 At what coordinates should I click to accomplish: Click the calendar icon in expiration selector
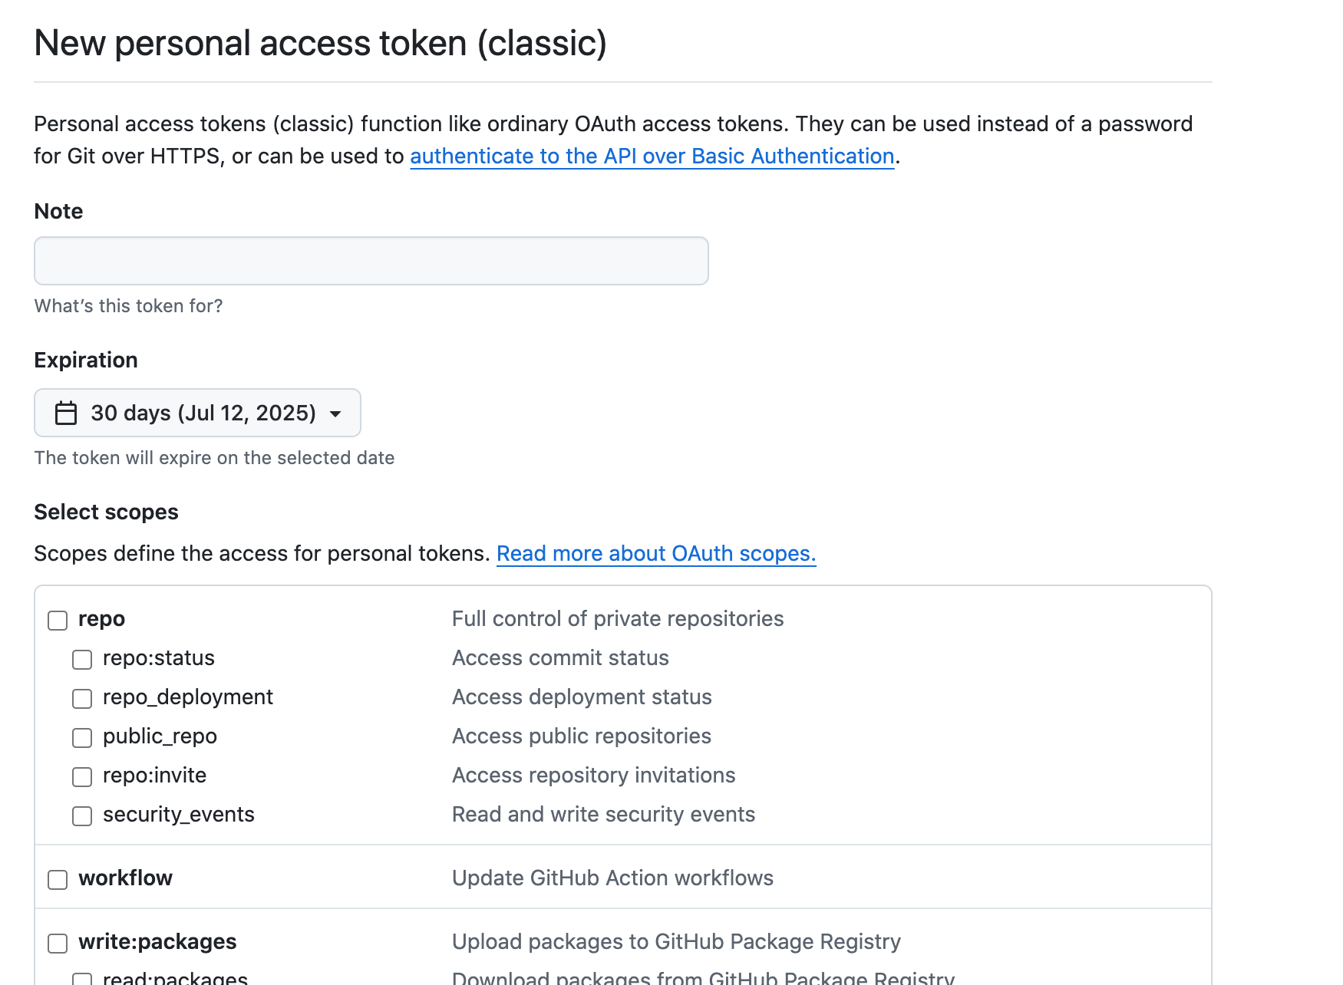(66, 413)
